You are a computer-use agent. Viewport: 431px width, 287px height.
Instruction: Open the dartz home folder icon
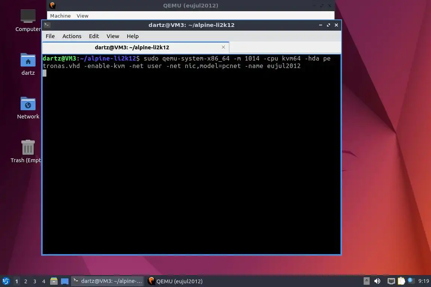28,64
